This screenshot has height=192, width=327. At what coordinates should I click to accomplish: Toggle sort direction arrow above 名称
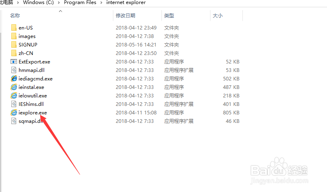(60, 11)
